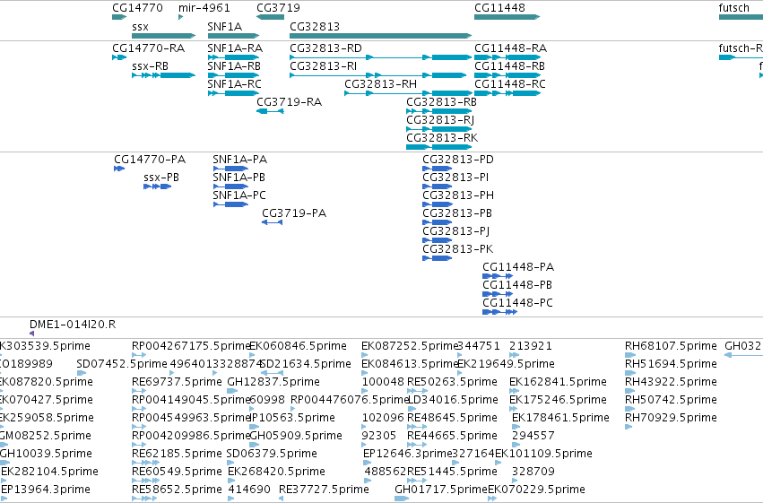Click the CG14770 gene label
Screen dimensions: 763x503
(x=137, y=8)
